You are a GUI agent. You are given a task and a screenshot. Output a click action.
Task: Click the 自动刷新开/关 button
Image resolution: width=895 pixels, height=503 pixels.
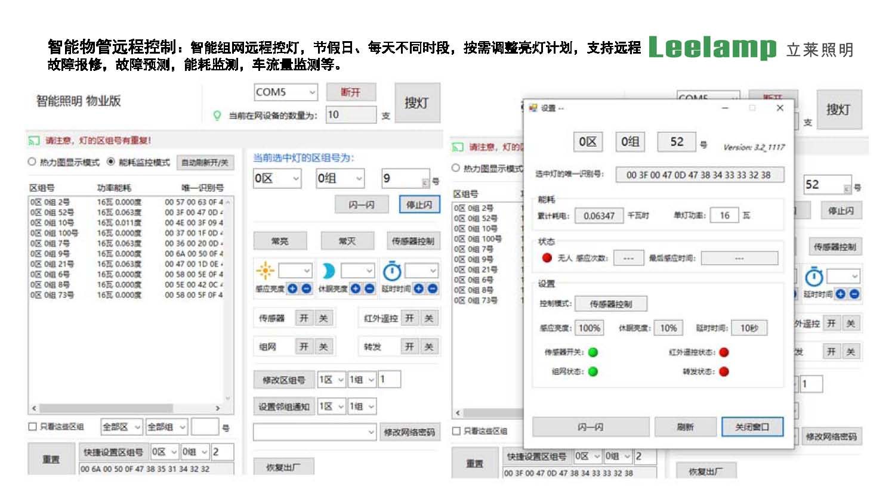click(205, 162)
